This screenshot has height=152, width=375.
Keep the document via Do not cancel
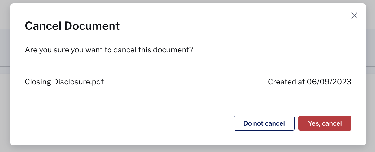tap(264, 123)
